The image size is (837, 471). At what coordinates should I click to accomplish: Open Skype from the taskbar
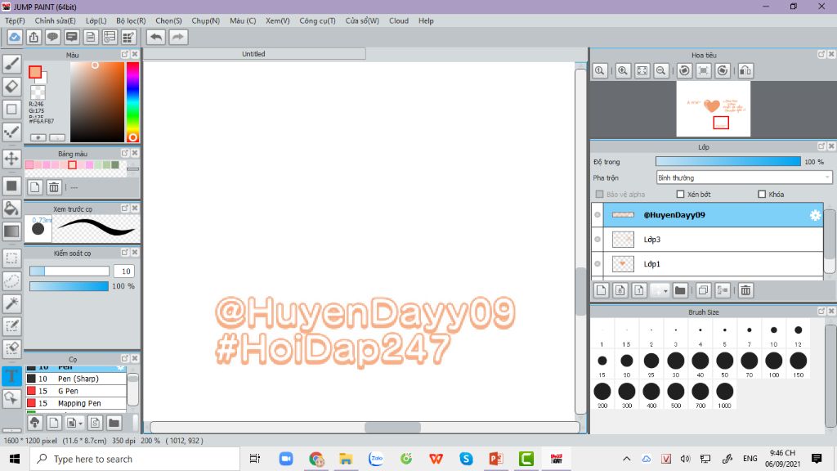coord(466,459)
